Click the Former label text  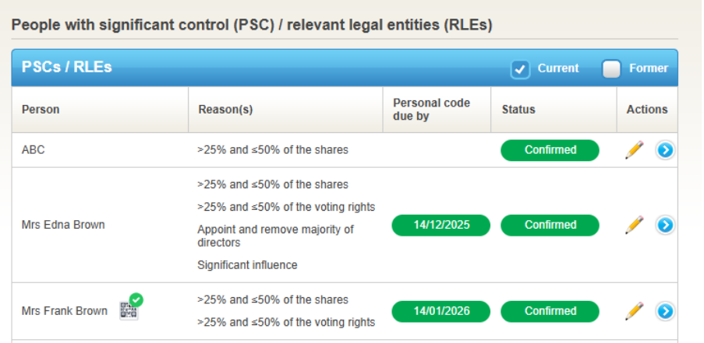click(649, 68)
